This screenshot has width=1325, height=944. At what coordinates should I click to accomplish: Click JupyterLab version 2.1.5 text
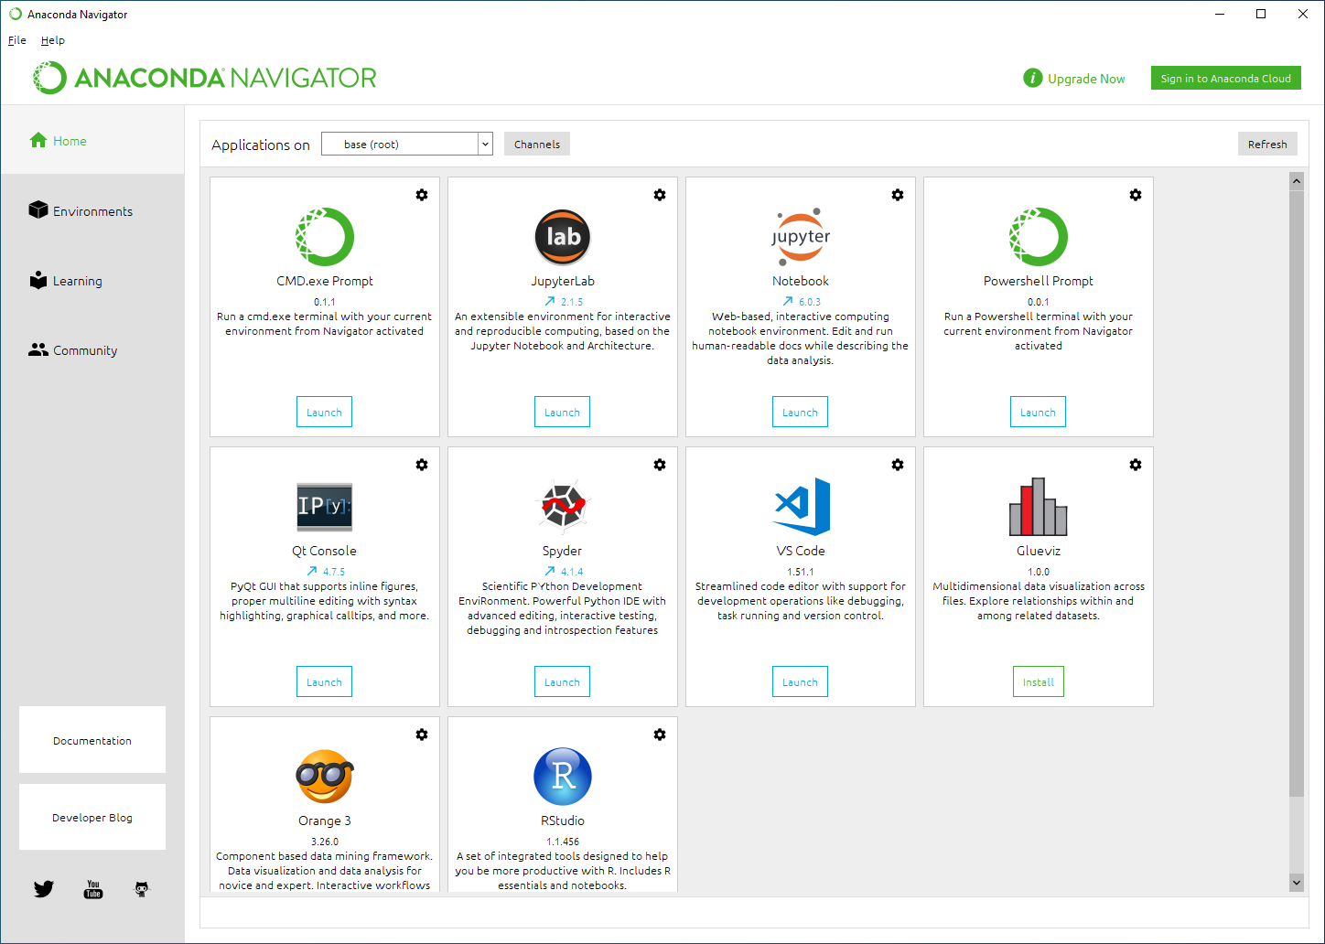(572, 302)
